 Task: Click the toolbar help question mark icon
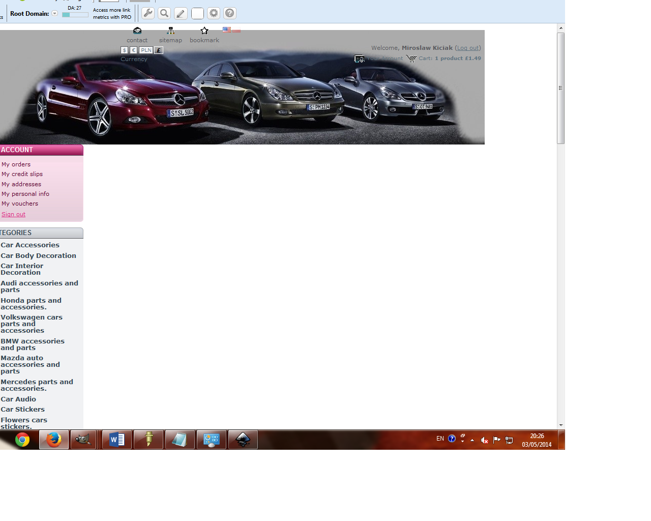pyautogui.click(x=230, y=13)
